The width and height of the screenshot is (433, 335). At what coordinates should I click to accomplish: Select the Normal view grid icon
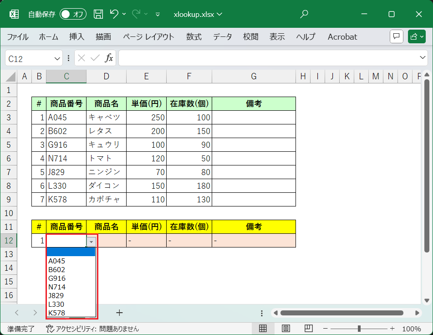tap(263, 328)
